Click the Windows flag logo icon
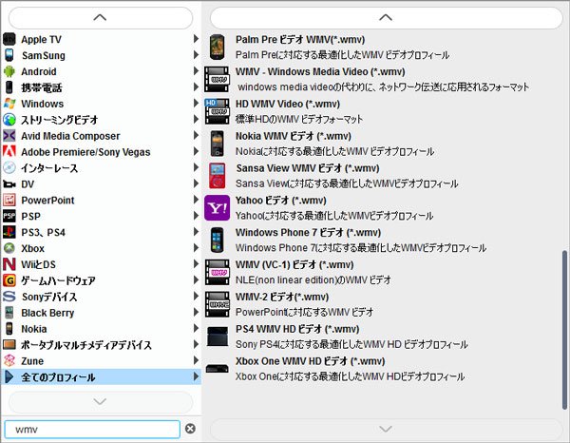Image resolution: width=570 pixels, height=443 pixels. pyautogui.click(x=9, y=104)
